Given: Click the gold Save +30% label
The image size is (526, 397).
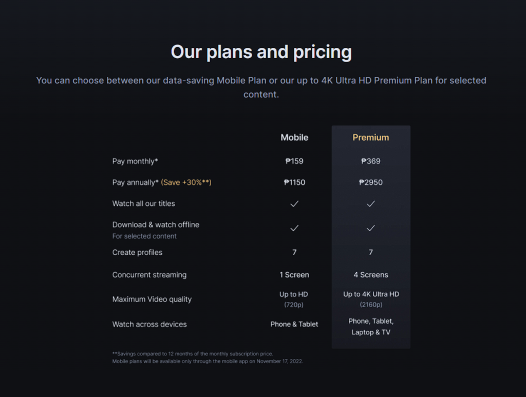Looking at the screenshot, I should pos(186,182).
